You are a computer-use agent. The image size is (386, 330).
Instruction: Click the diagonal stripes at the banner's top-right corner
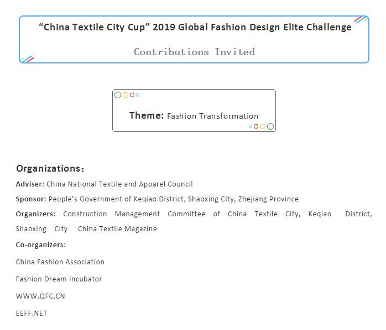pyautogui.click(x=361, y=20)
